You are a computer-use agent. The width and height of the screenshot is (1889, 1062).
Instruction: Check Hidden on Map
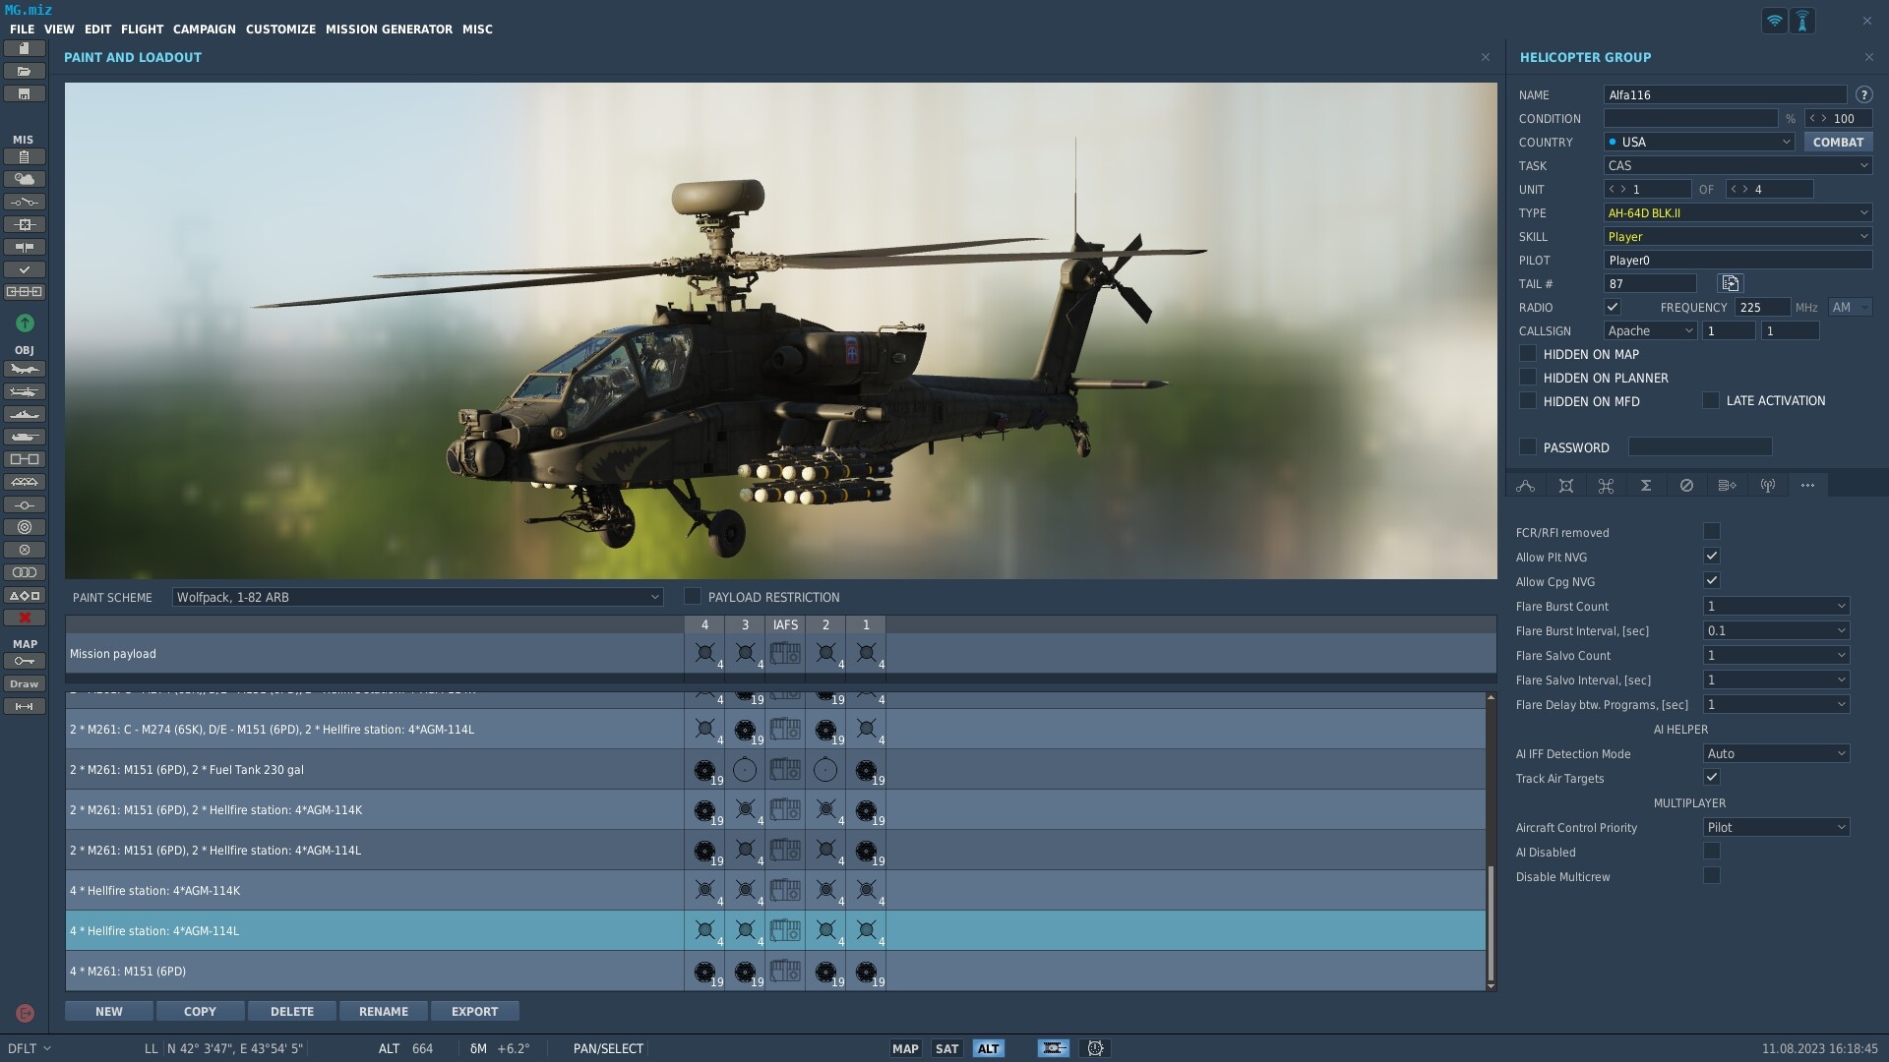click(1528, 353)
